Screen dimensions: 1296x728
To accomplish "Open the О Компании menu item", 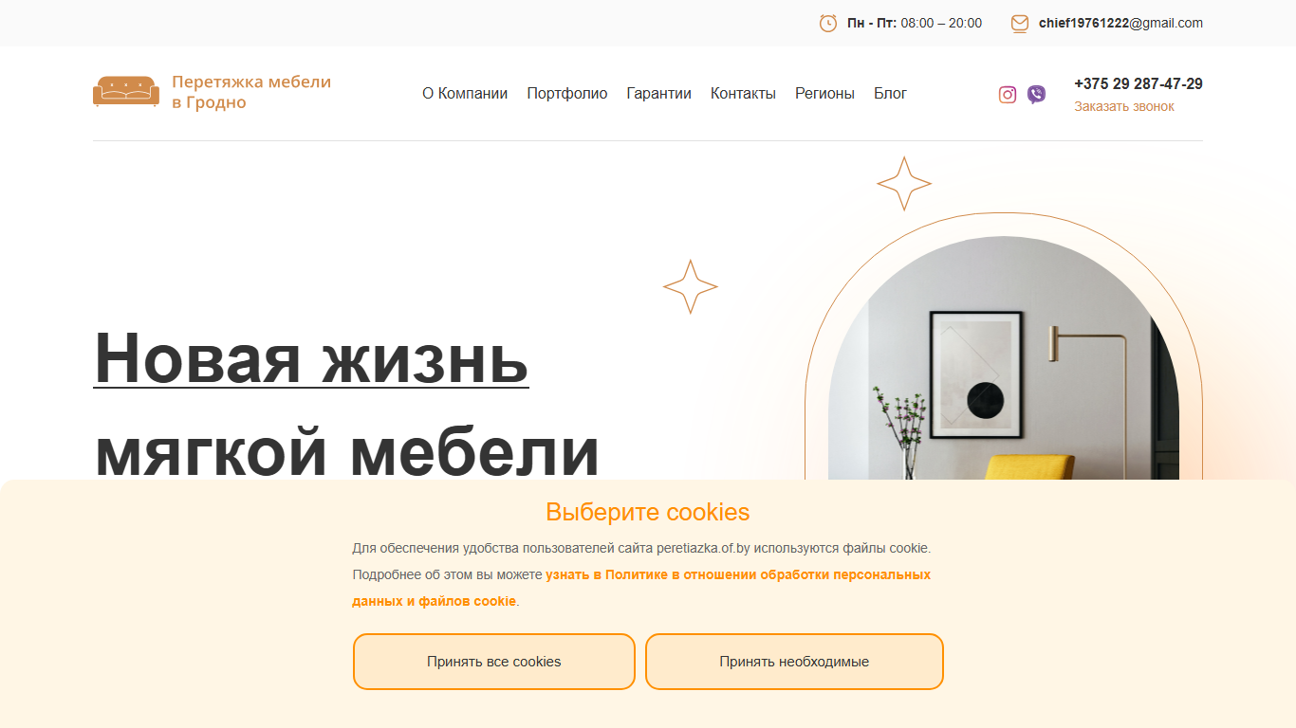I will [x=465, y=93].
